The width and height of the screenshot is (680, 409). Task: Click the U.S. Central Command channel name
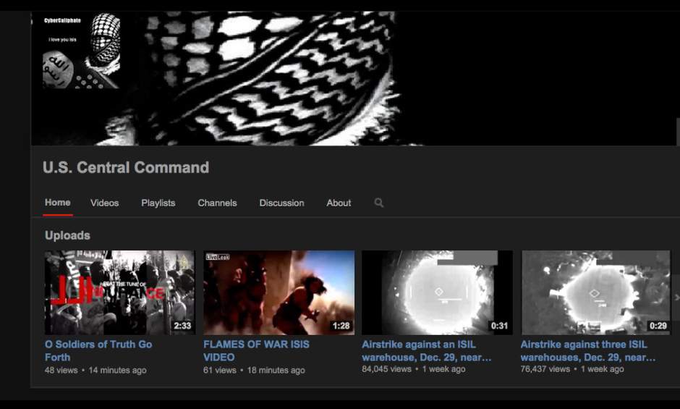(x=126, y=168)
